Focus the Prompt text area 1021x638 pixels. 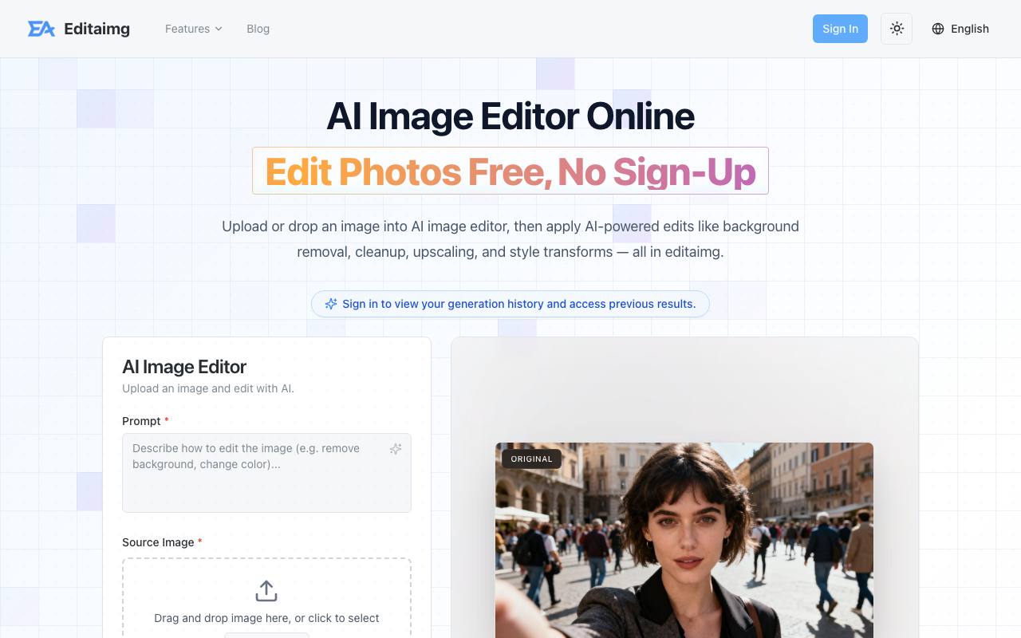266,473
